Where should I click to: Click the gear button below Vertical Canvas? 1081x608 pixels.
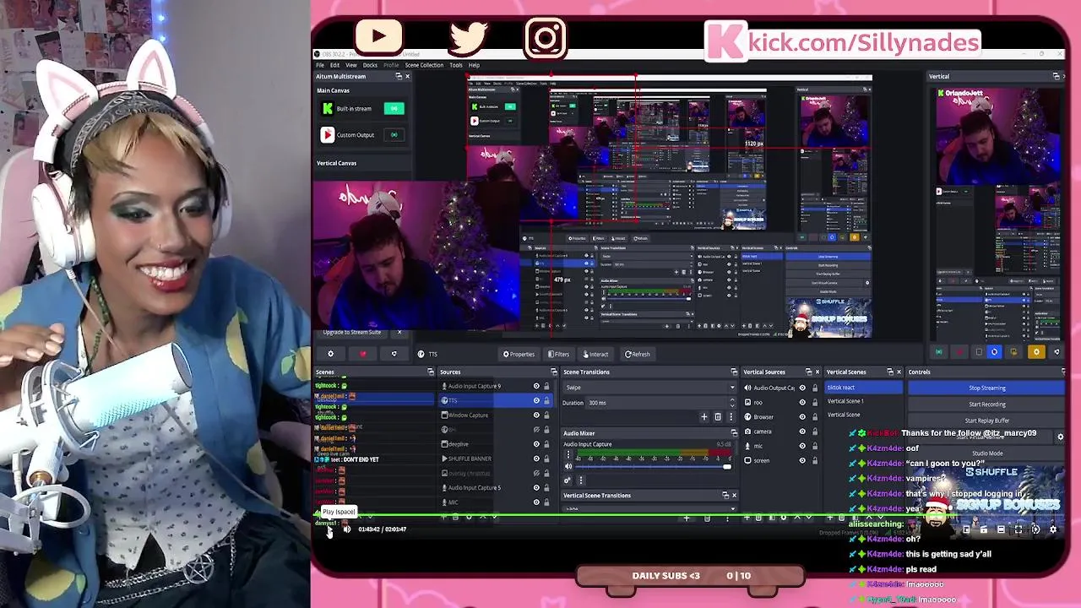pos(330,354)
